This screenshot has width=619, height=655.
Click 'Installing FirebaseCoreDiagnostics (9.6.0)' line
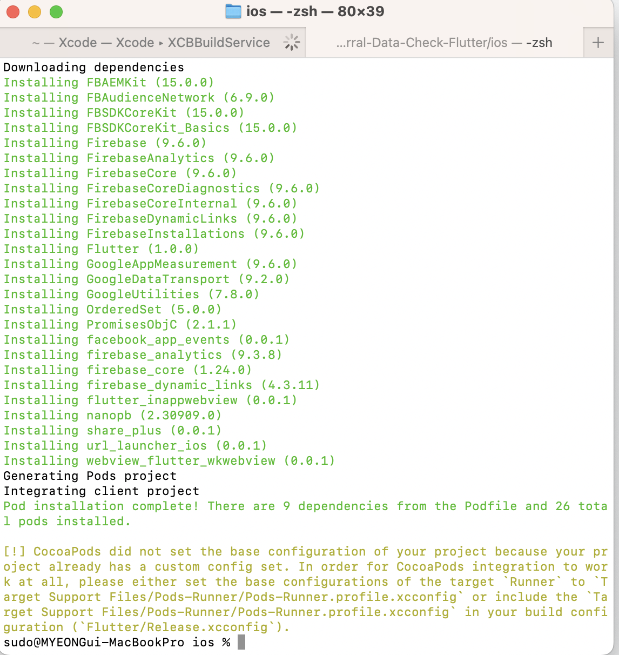(162, 189)
